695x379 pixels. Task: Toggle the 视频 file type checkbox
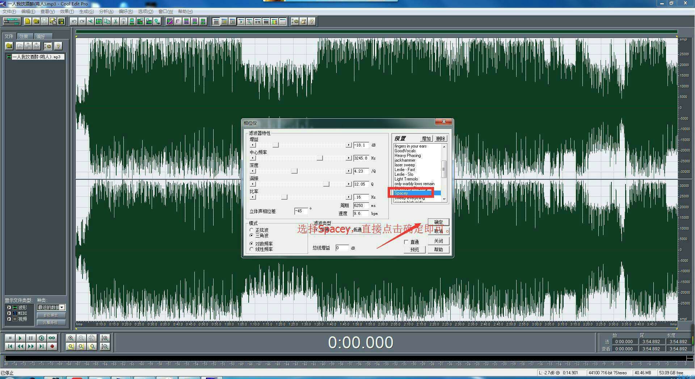9,319
